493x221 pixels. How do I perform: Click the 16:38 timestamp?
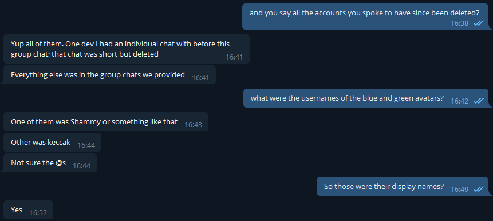coord(459,23)
